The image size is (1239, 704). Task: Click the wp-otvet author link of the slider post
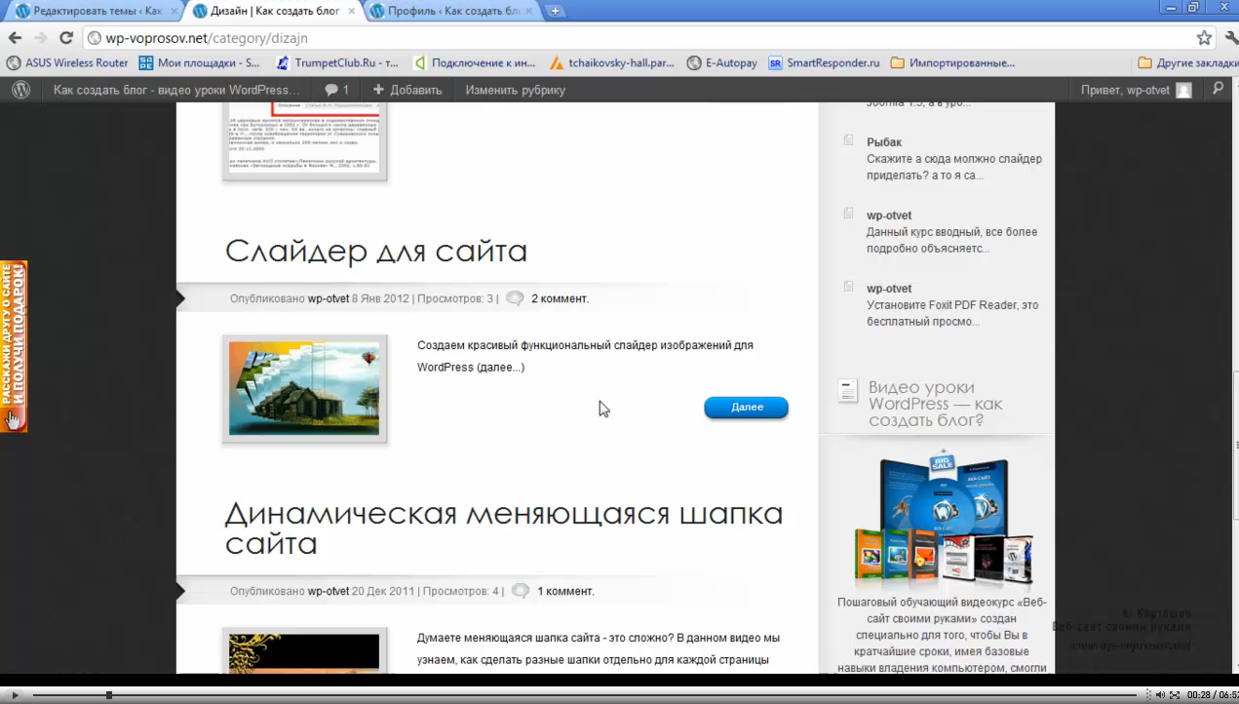coord(329,298)
